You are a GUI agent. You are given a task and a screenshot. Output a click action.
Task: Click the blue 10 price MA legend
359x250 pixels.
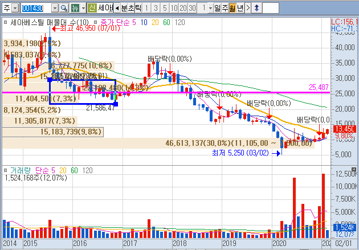(x=144, y=22)
